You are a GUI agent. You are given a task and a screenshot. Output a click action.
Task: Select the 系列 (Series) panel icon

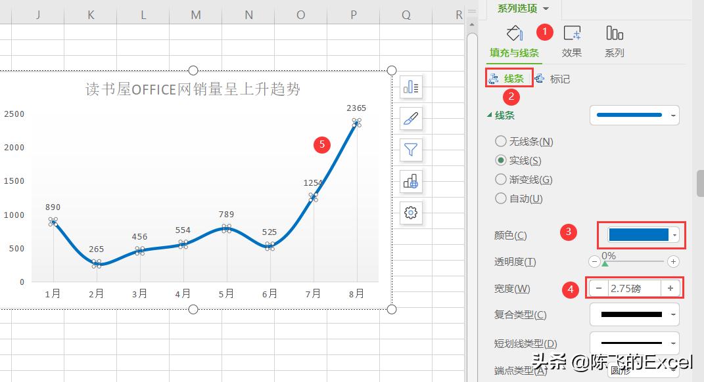pyautogui.click(x=614, y=39)
